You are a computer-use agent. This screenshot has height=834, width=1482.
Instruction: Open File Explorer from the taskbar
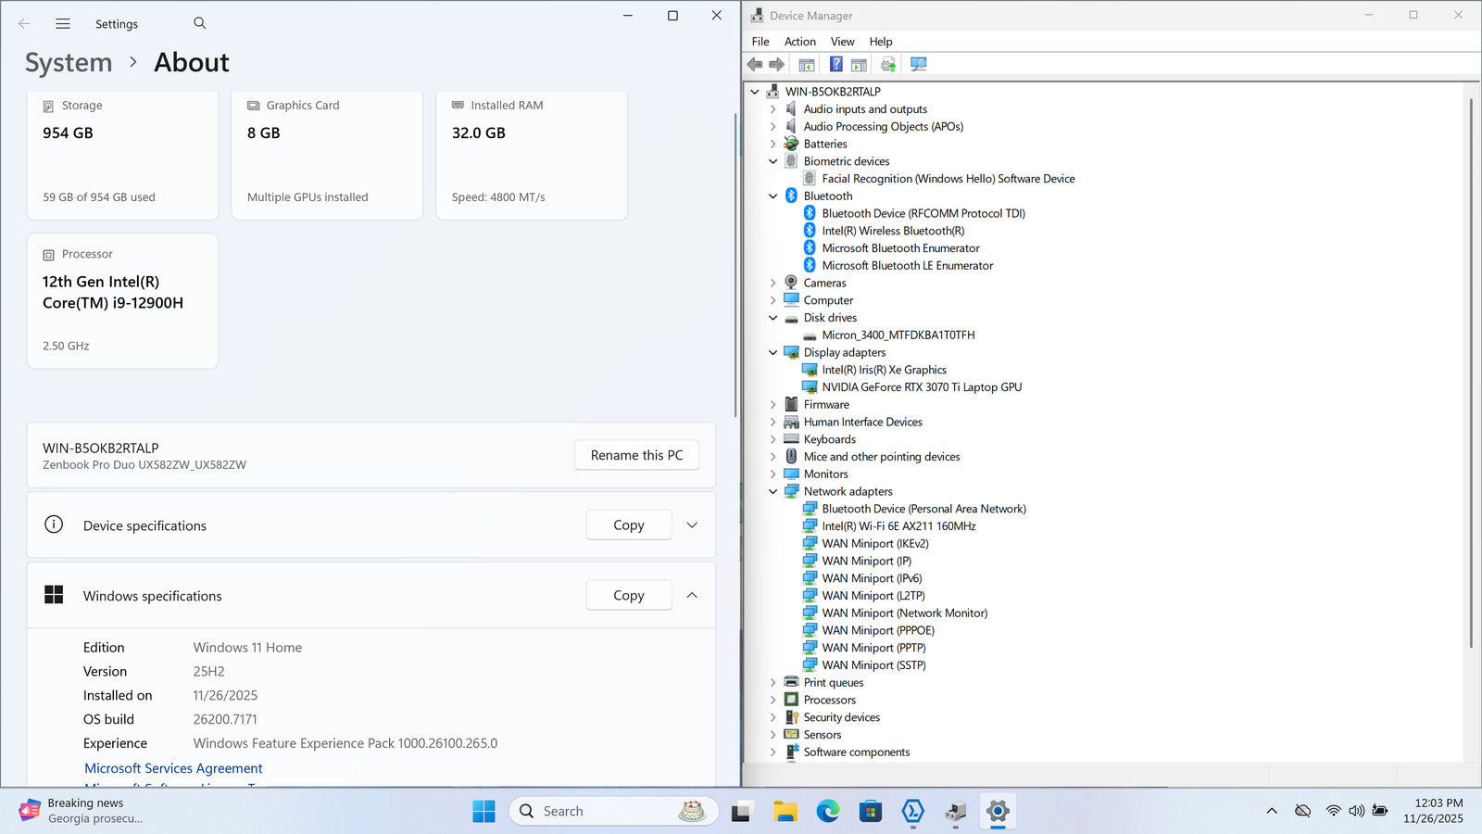[785, 812]
